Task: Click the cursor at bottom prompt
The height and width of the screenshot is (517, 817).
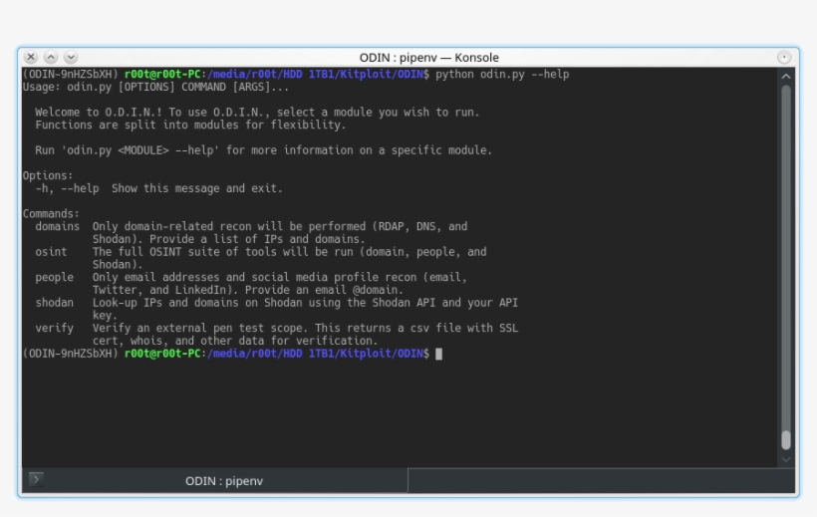Action: (438, 354)
